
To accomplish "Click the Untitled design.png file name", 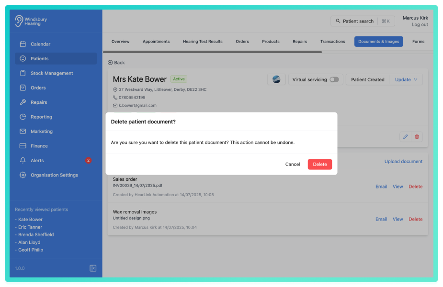I will [131, 218].
